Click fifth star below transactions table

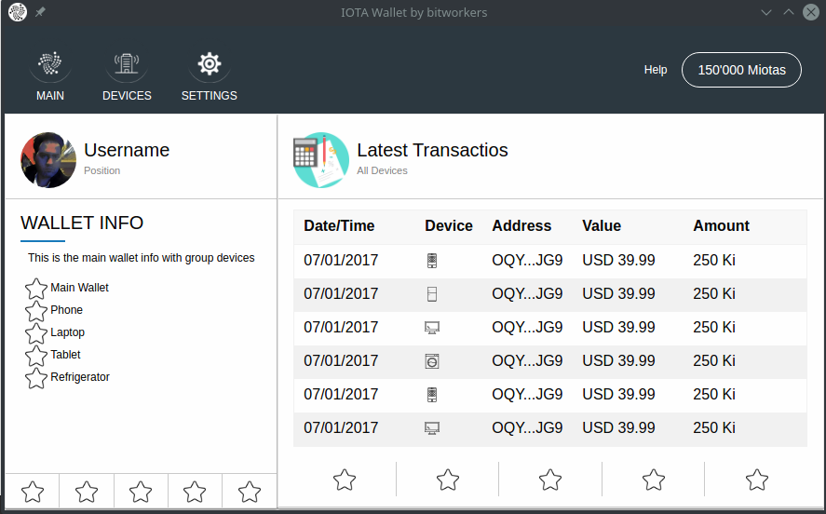tap(757, 480)
